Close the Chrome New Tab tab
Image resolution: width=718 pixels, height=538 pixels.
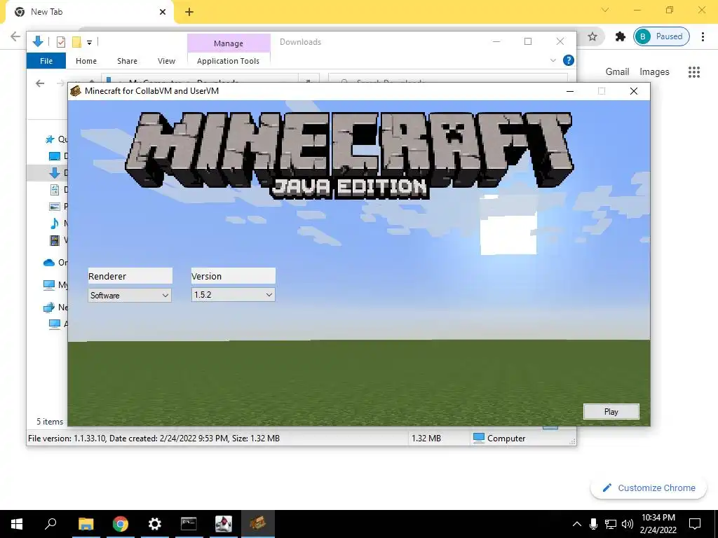coord(163,12)
